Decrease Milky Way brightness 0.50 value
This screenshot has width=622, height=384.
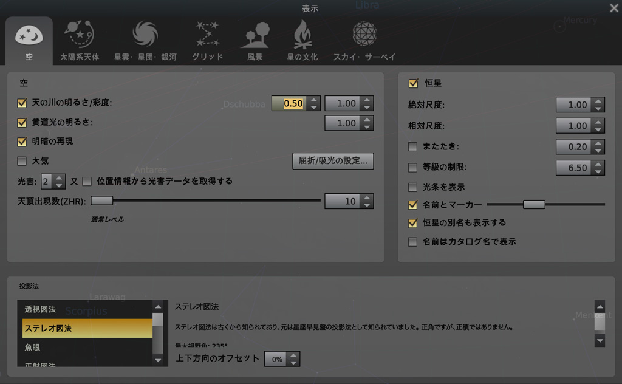[x=314, y=108]
